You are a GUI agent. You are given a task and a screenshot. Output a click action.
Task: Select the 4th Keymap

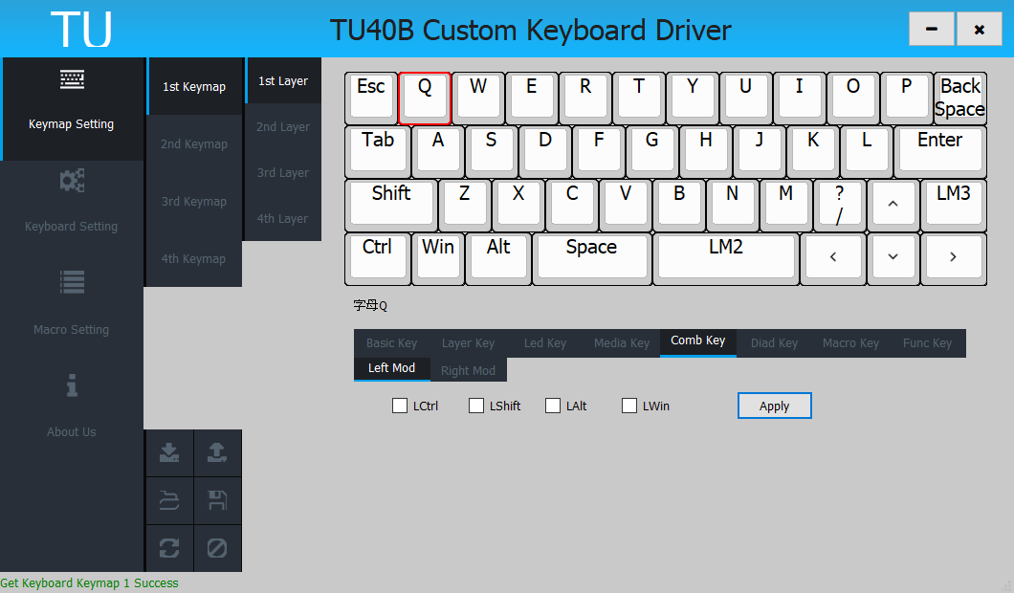194,258
